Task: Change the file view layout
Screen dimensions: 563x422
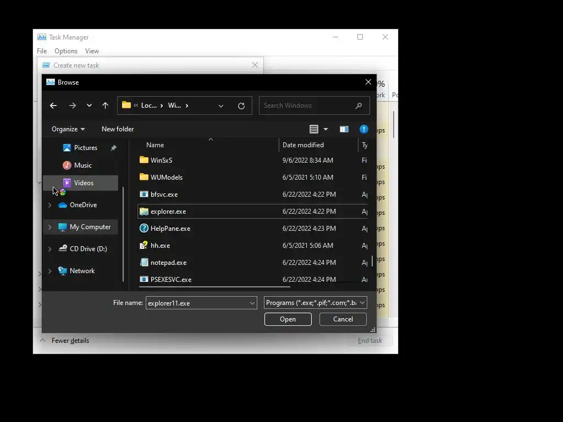Action: 314,129
